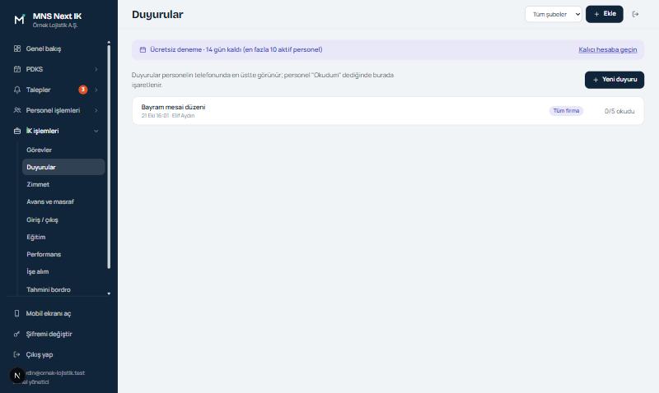Screen dimensions: 659x393
Task: Open the Tüm şubeler branch dropdown
Action: pyautogui.click(x=554, y=14)
